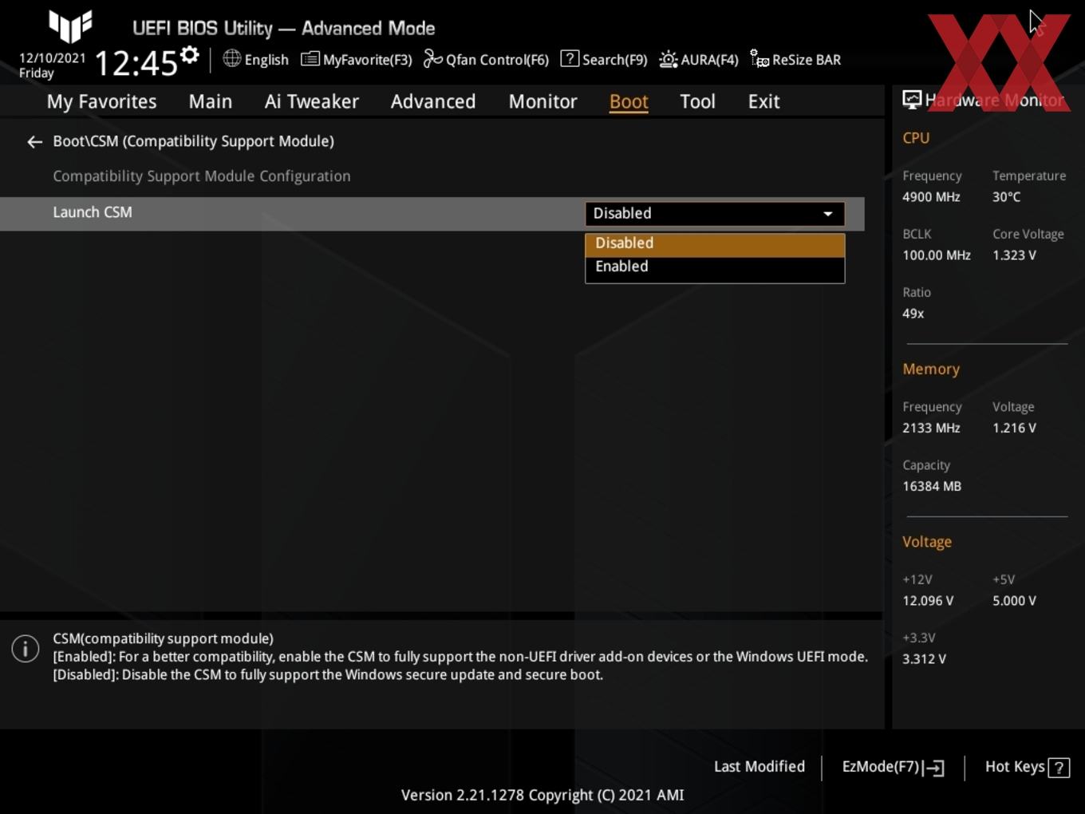This screenshot has height=814, width=1085.
Task: Click the globe language icon
Action: click(232, 58)
